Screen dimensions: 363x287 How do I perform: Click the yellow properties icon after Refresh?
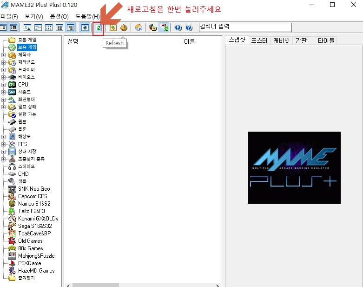click(113, 28)
